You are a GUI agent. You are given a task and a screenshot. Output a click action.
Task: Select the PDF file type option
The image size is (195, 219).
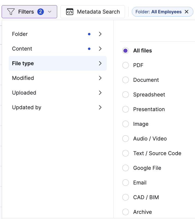click(126, 65)
